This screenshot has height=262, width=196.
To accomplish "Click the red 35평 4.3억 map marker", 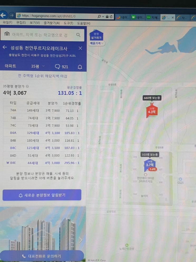I will click(151, 111).
